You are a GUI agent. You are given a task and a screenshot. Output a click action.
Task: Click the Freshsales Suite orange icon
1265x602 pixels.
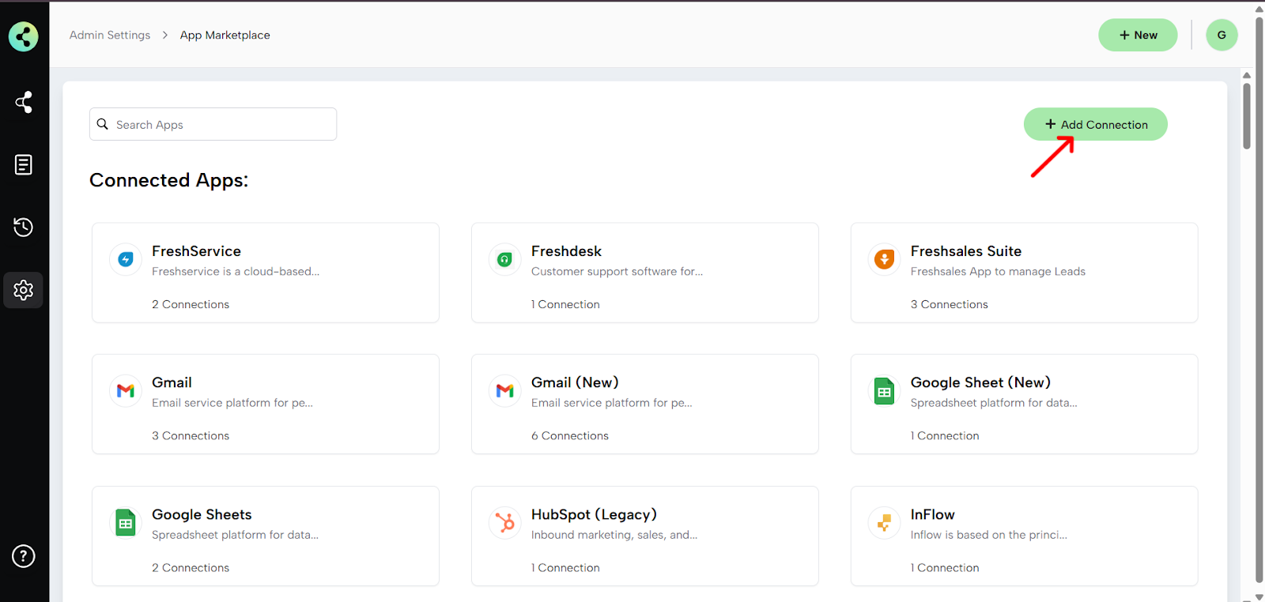point(884,259)
